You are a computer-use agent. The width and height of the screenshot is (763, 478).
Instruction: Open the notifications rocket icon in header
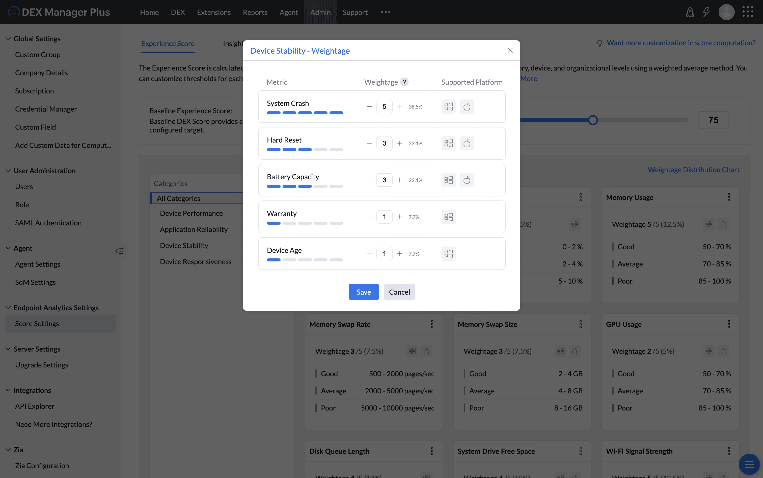click(690, 12)
